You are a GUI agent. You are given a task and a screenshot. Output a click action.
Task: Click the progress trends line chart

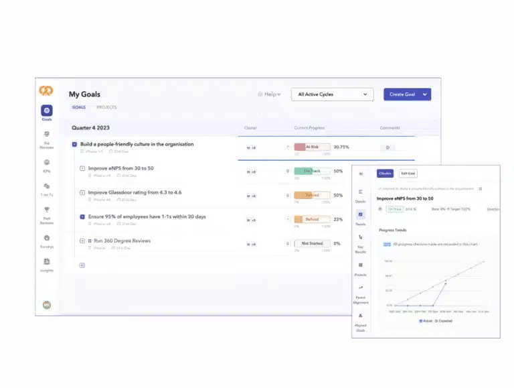(436, 286)
